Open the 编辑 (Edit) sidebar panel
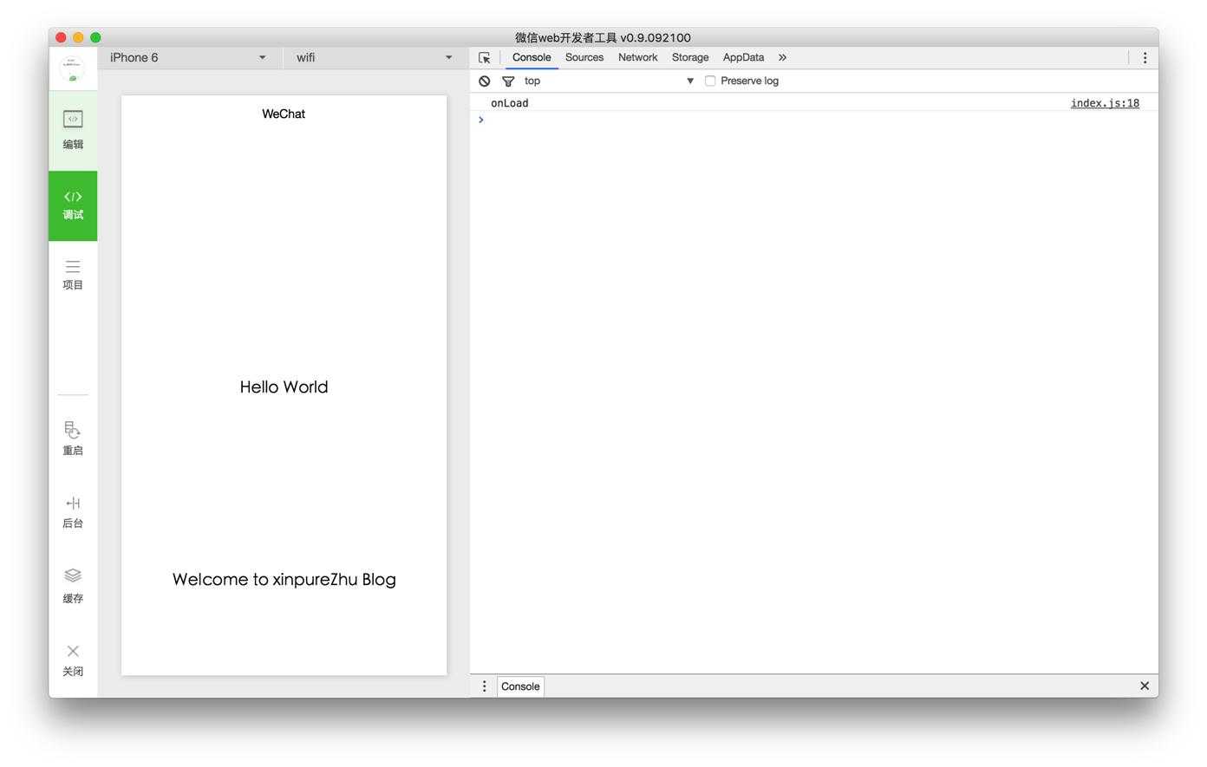 (73, 130)
